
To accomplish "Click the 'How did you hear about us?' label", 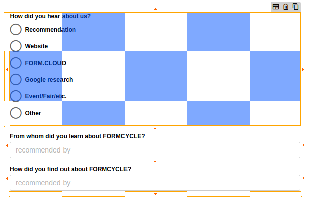I will point(50,16).
